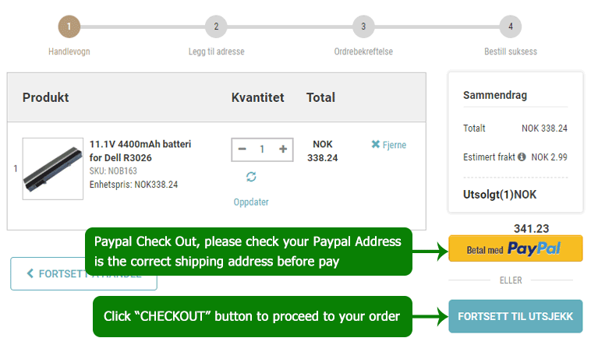
Task: Remove item using Fjerne link
Action: pyautogui.click(x=388, y=145)
